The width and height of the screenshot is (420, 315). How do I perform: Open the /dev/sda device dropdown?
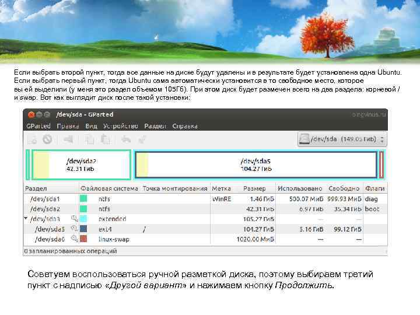(x=342, y=139)
